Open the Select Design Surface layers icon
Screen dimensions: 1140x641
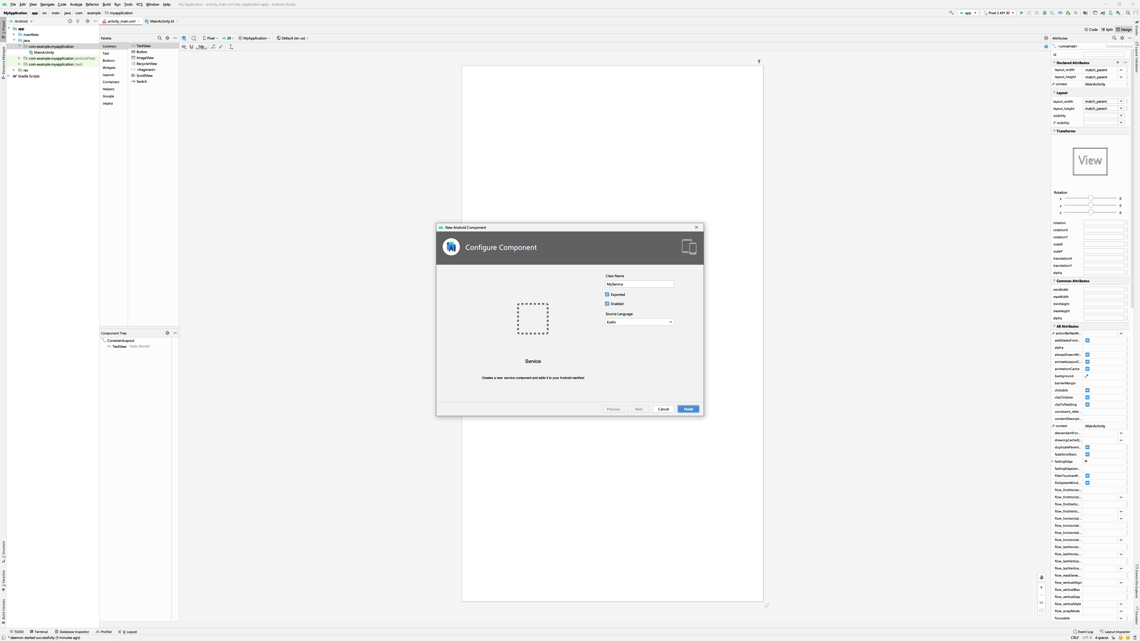pyautogui.click(x=184, y=38)
